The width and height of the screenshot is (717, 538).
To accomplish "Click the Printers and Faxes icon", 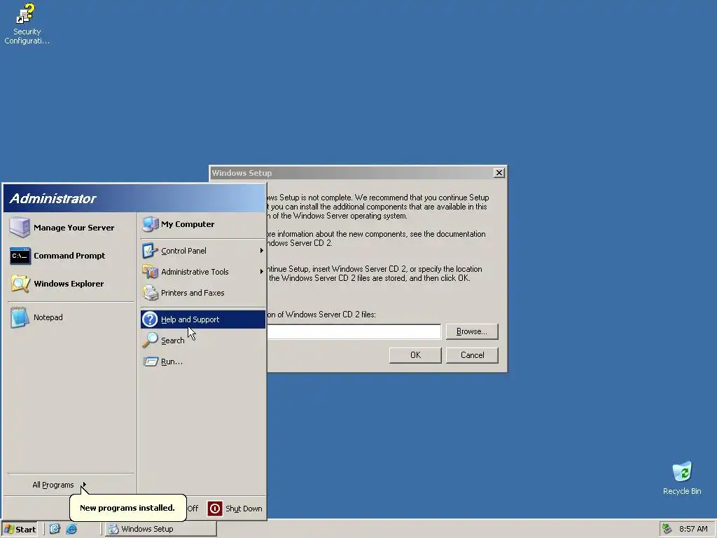I will [x=150, y=293].
